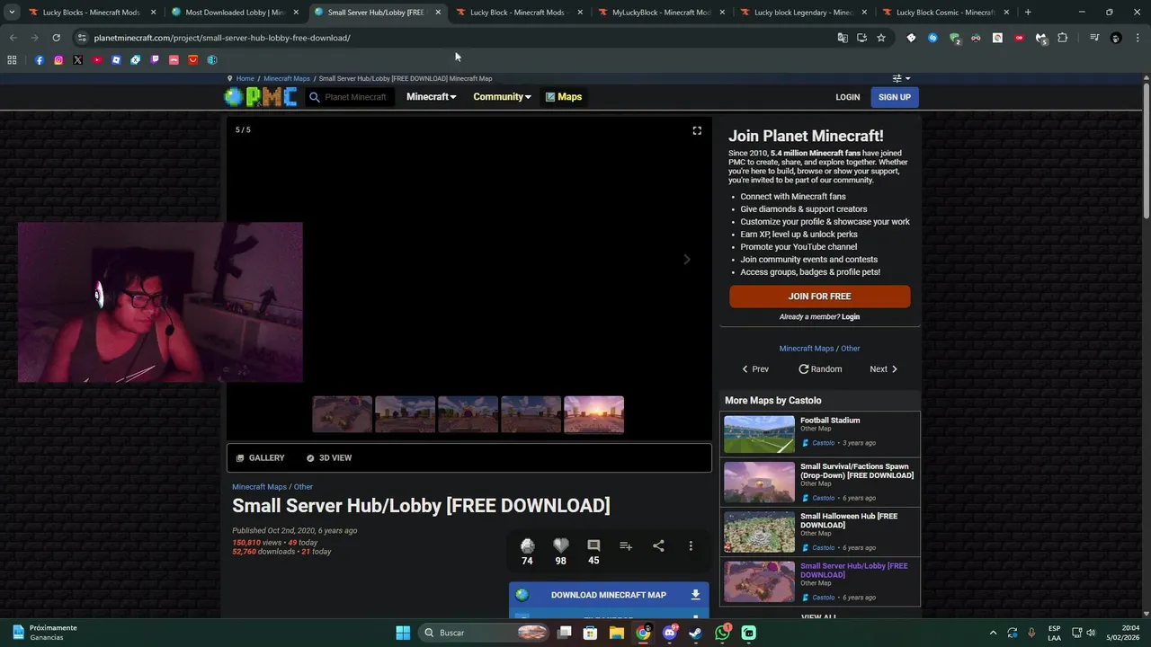Open Small Survival/Factions Spawn map link
This screenshot has height=647, width=1151.
click(857, 471)
